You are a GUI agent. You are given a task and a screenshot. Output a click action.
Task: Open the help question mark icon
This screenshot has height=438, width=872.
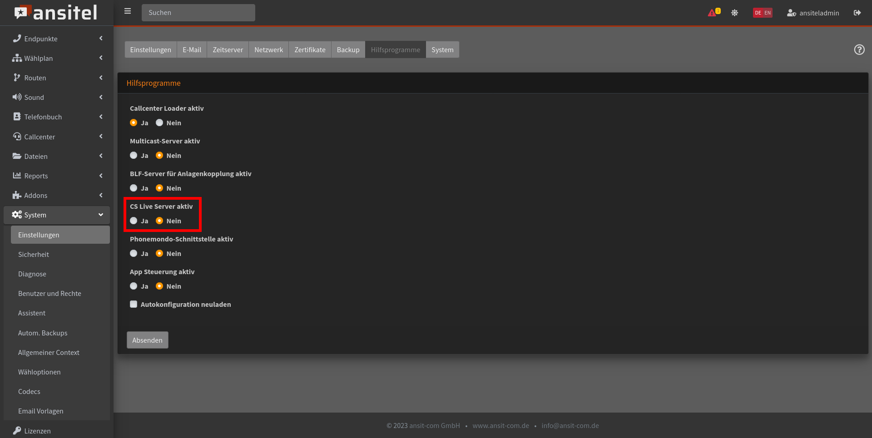coord(859,49)
